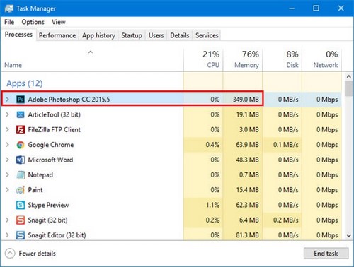The height and width of the screenshot is (267, 354).
Task: Click FileZilla's 3.0 MB memory value
Action: 249,130
